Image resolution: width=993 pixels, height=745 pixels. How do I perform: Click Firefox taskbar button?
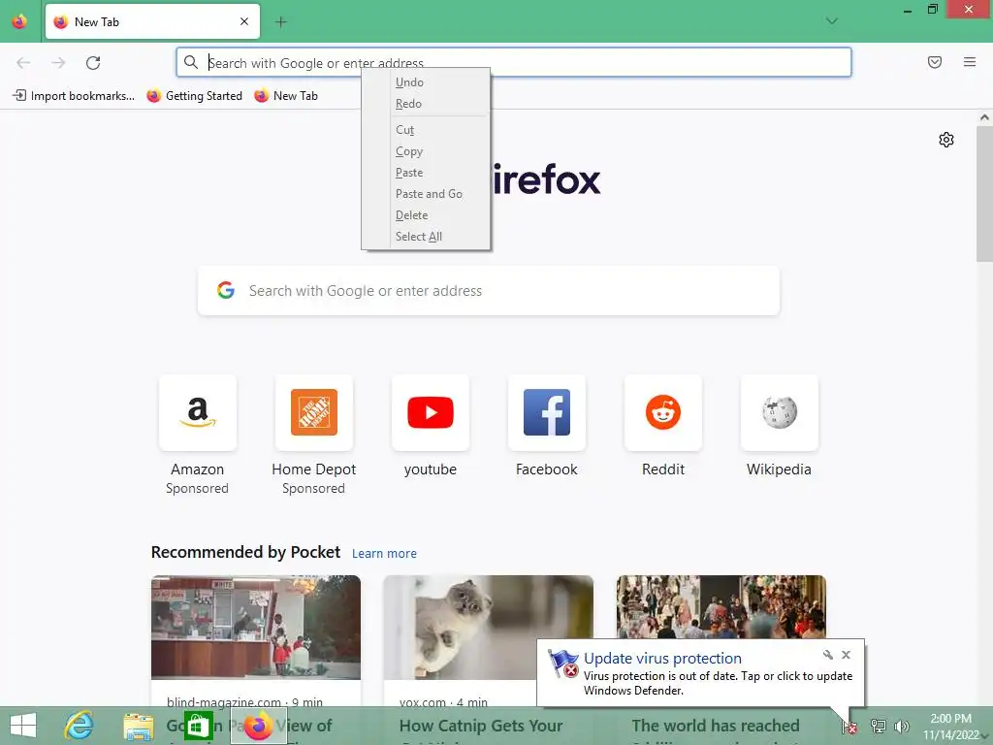click(x=258, y=726)
